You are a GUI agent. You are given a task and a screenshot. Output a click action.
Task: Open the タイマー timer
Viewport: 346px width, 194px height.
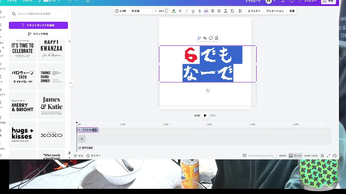[x=94, y=156]
